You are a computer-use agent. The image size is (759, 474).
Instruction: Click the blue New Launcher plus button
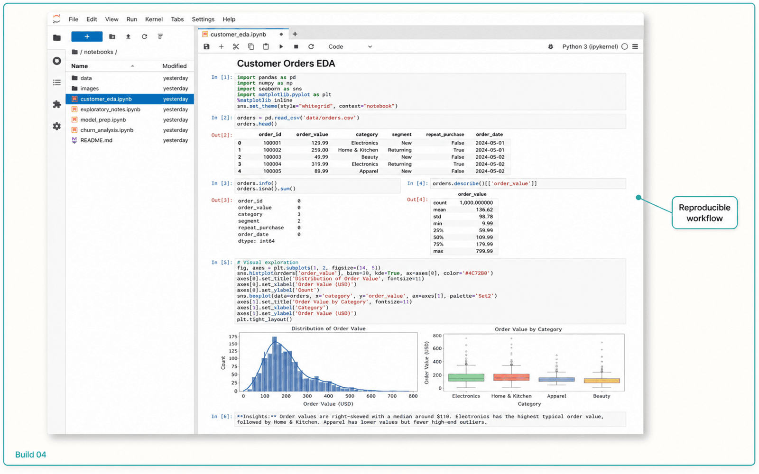[87, 36]
